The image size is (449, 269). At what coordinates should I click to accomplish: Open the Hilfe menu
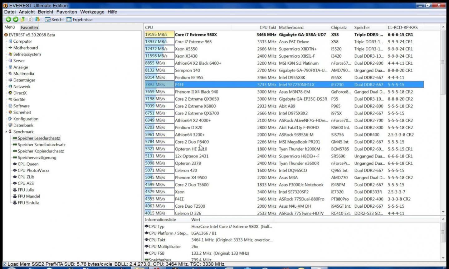(112, 12)
